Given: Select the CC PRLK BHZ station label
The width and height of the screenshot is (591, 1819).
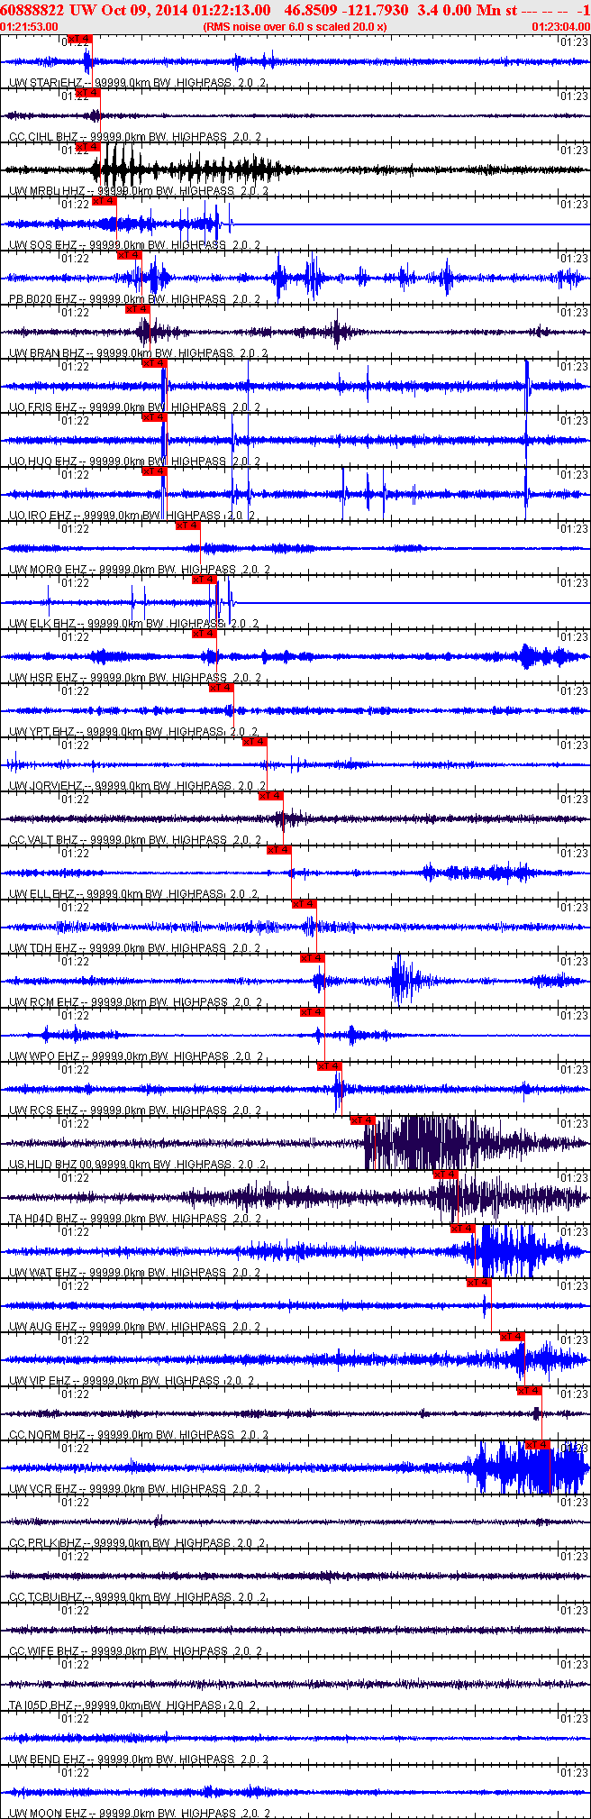Looking at the screenshot, I should coord(45,1543).
